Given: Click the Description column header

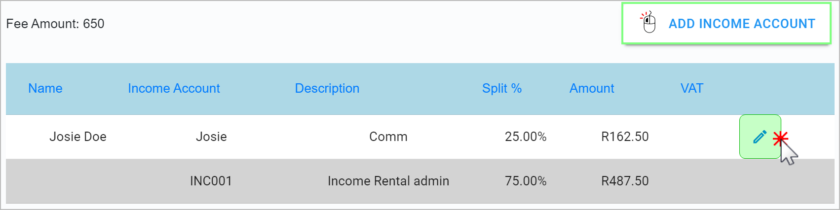Looking at the screenshot, I should [x=327, y=88].
